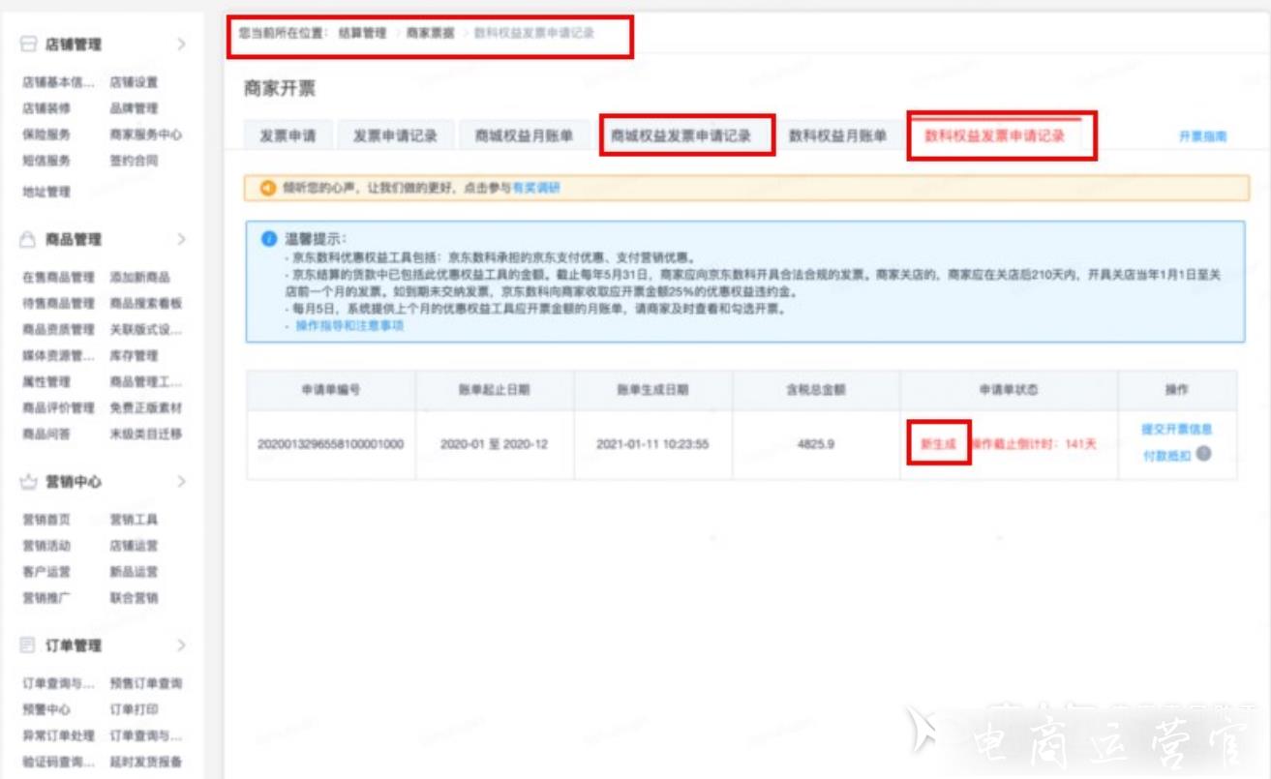Open 末级类目迁移 in the sidebar
The image size is (1271, 779).
coord(146,434)
